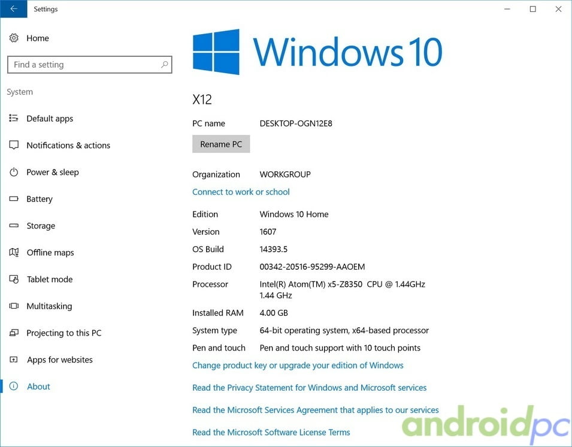Click the Product ID 00342-20516-95299-AAOEM
Screen dimensions: 572x447
(312, 267)
